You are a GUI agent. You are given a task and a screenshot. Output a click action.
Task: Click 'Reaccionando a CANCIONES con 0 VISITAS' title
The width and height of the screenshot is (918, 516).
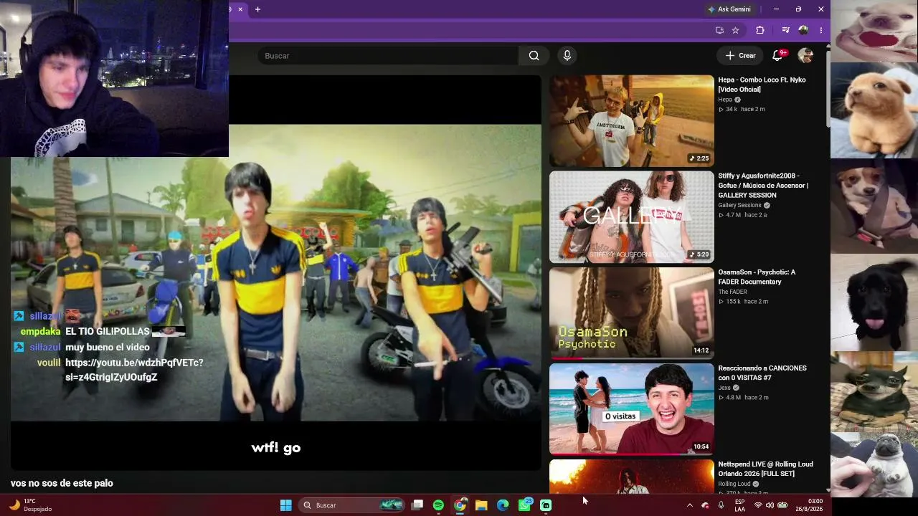tap(762, 373)
